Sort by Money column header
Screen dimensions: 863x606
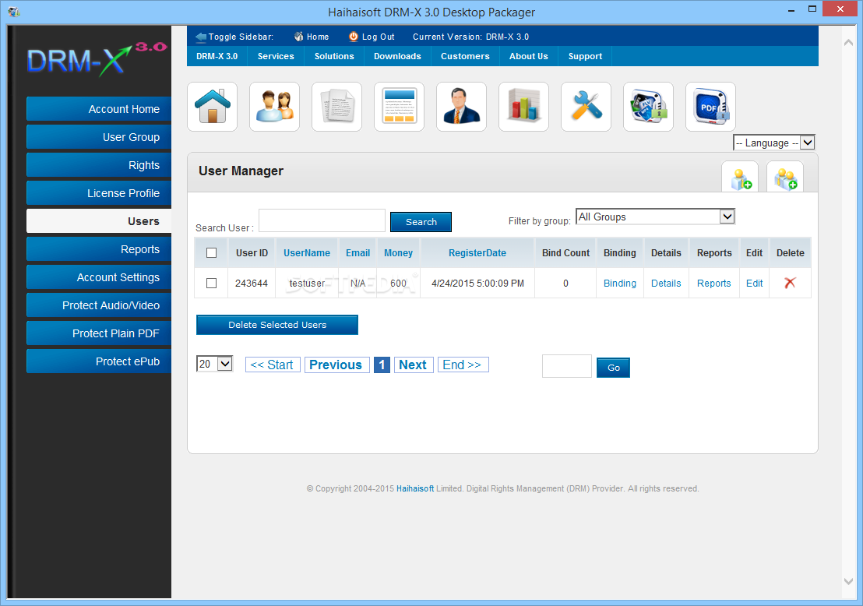[x=398, y=252]
